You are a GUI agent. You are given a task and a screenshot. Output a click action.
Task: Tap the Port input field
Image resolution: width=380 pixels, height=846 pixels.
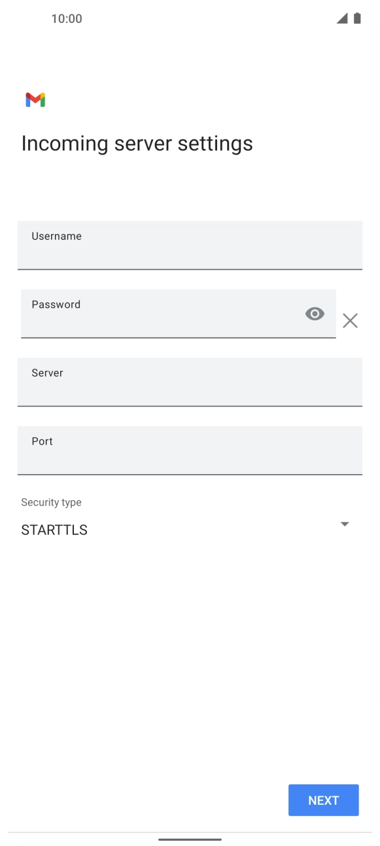(x=190, y=451)
